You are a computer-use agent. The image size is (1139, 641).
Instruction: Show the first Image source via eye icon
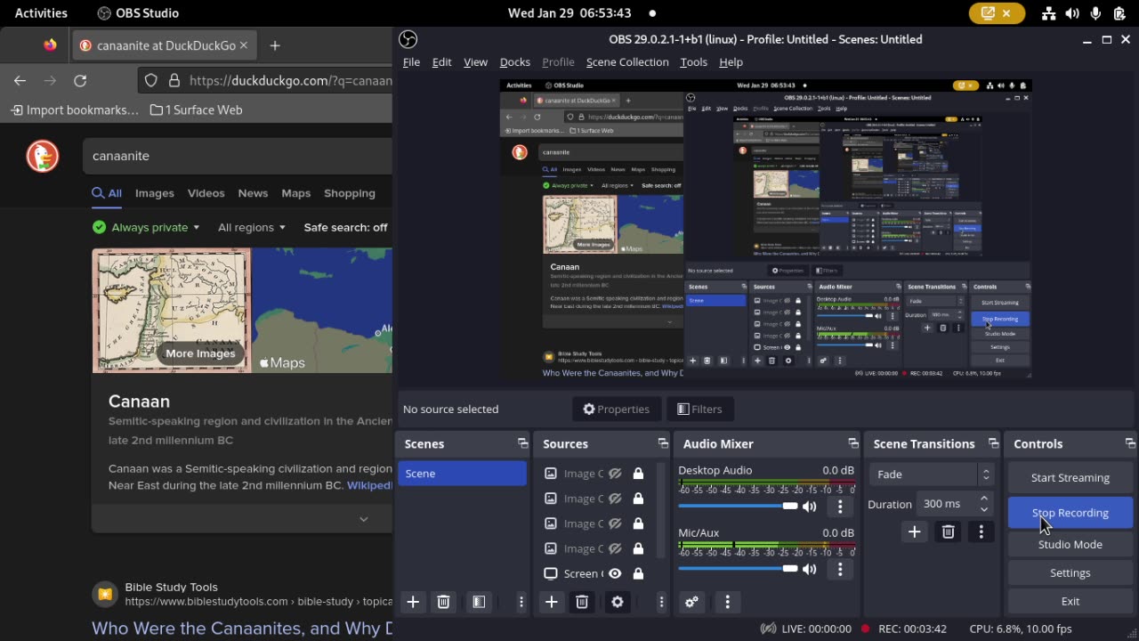614,474
